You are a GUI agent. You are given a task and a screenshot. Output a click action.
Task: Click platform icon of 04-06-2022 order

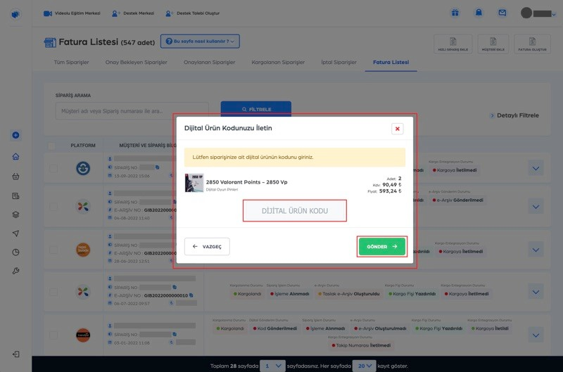click(83, 207)
